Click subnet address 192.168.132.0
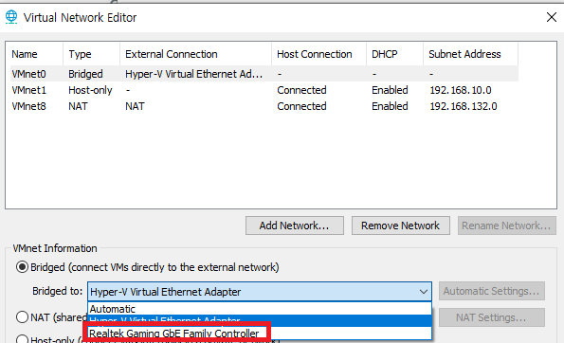 pos(464,106)
